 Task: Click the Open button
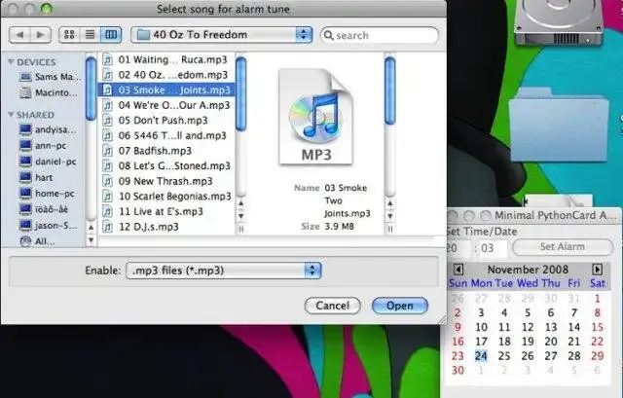[x=400, y=306]
